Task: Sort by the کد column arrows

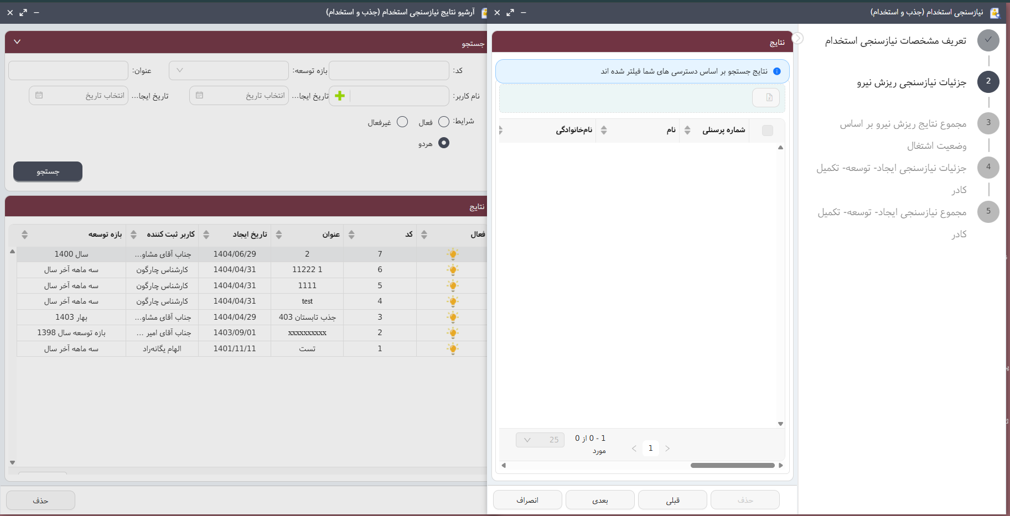Action: tap(424, 234)
